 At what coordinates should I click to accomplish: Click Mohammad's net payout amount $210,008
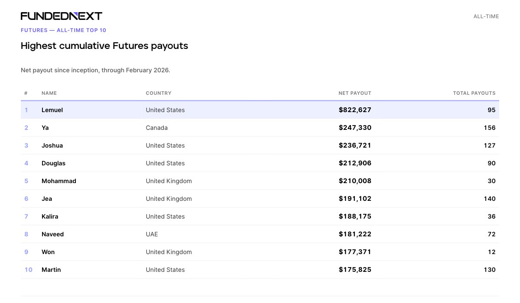click(355, 181)
